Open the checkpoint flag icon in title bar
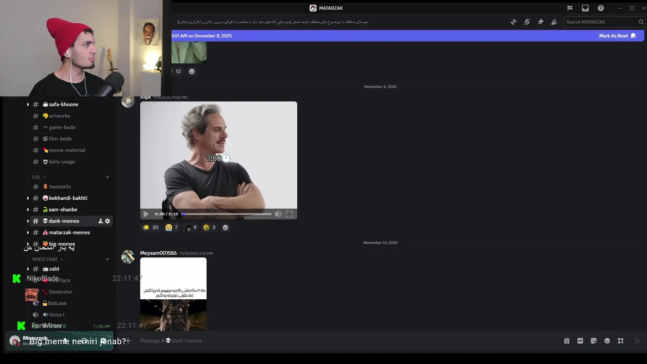 tap(570, 8)
